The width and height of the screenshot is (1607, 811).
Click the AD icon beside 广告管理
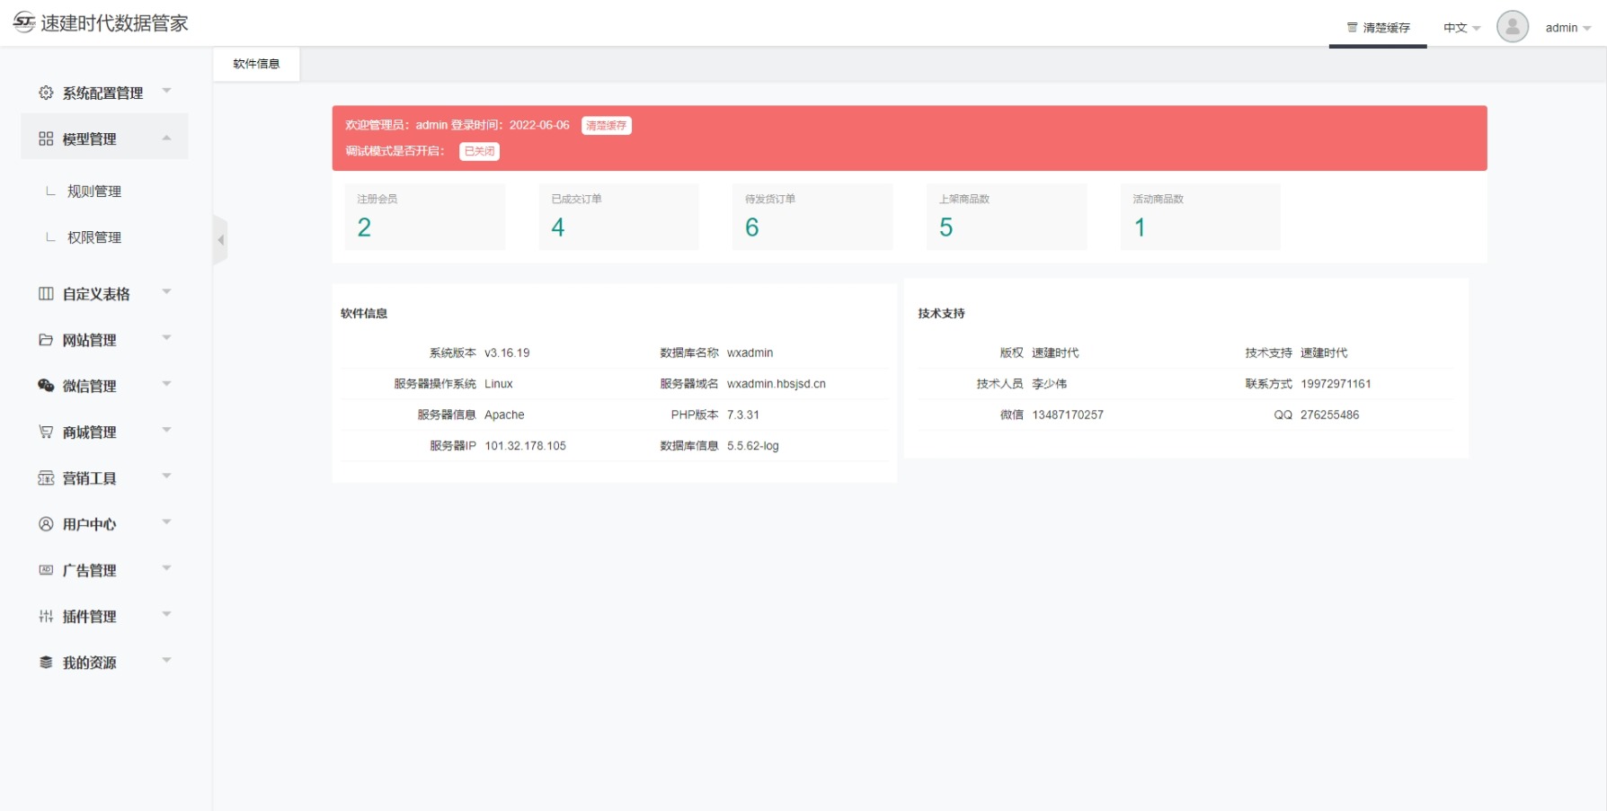(x=46, y=570)
